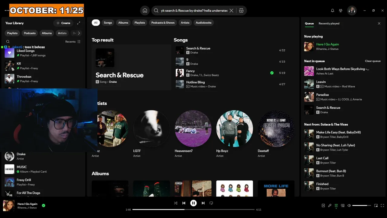Search within Your Library

pyautogui.click(x=8, y=42)
